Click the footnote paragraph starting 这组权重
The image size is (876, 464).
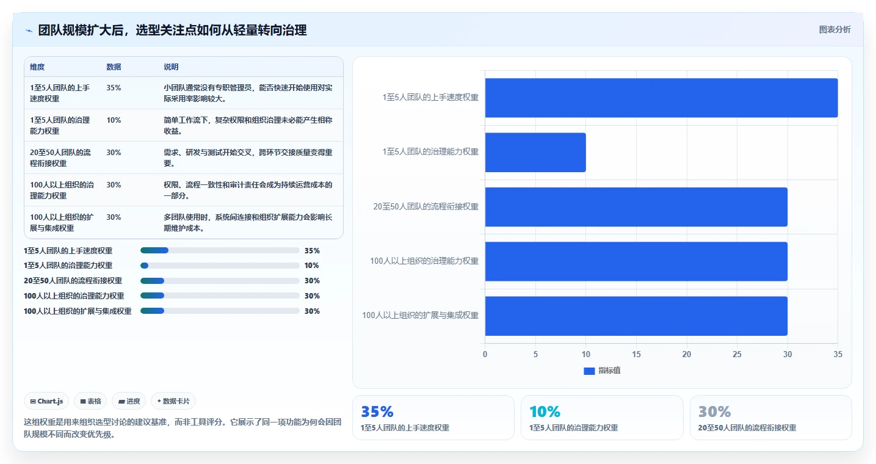click(183, 428)
